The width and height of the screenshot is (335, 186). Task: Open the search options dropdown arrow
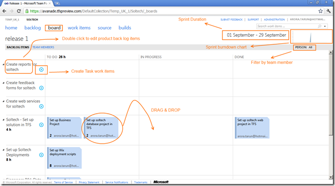325,26
